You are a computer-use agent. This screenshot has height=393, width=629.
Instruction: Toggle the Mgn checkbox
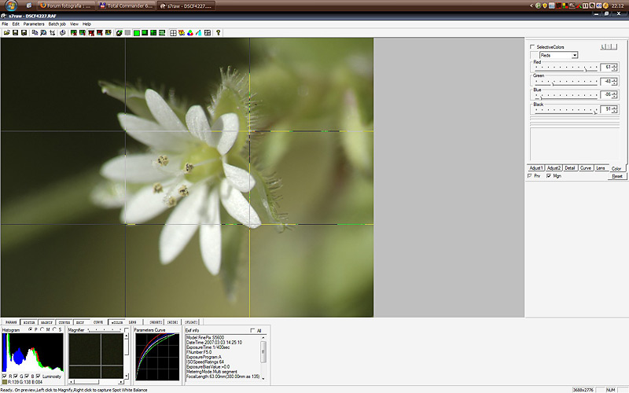click(549, 176)
